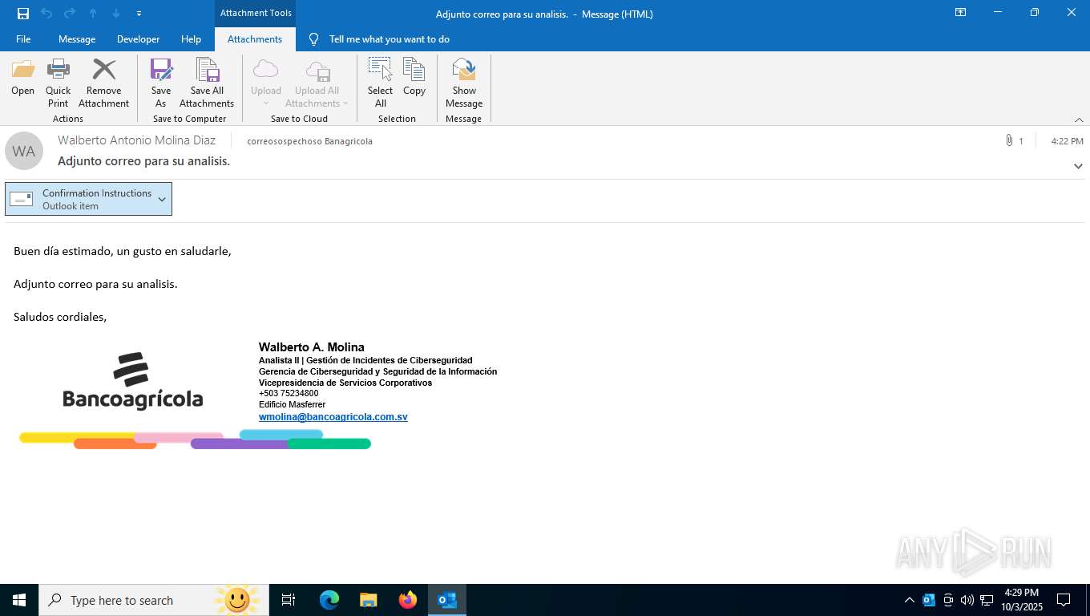Image resolution: width=1090 pixels, height=616 pixels.
Task: Click the Task View taskbar icon
Action: 289,600
